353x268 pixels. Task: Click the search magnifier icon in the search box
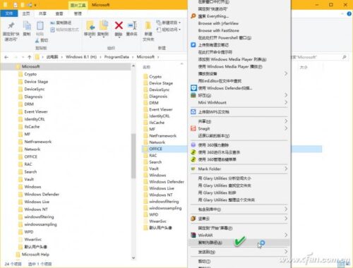coord(345,57)
